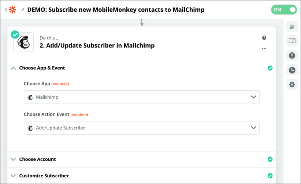Image resolution: width=301 pixels, height=184 pixels.
Task: Collapse the Choose App & Event section
Action: pos(13,68)
